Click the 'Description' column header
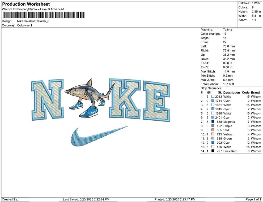 point(232,93)
